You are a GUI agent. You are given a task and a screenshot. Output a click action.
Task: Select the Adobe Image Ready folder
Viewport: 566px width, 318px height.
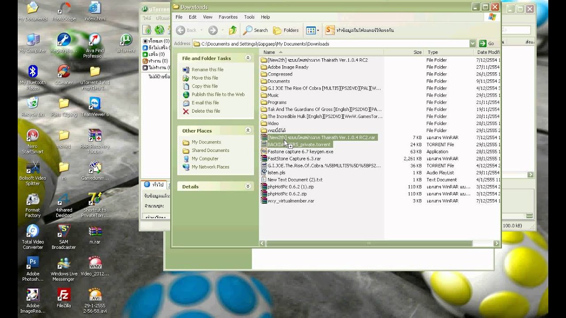[285, 67]
